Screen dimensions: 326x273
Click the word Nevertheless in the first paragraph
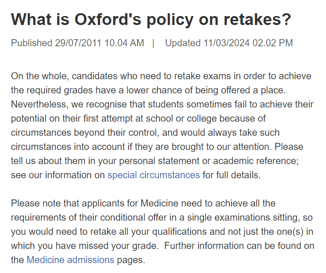click(40, 104)
